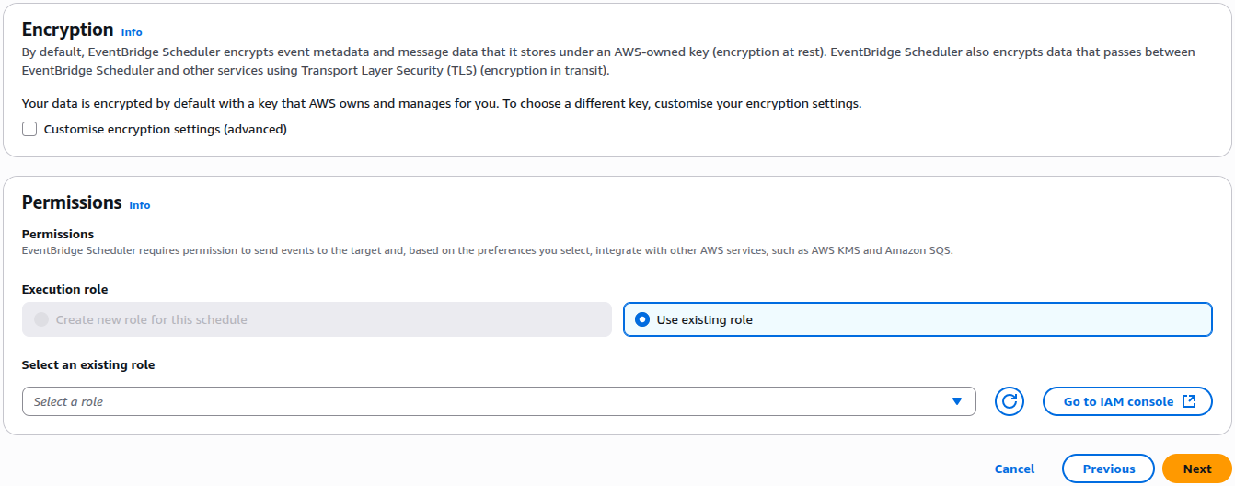The height and width of the screenshot is (486, 1235).
Task: Click the Execution role label
Action: tap(64, 289)
